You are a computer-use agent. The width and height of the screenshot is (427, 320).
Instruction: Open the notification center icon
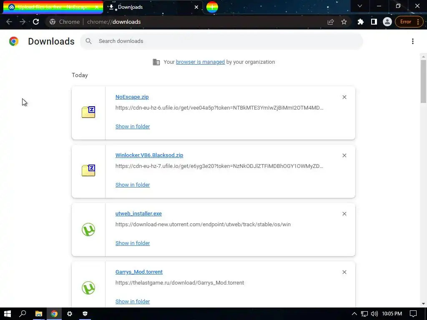[413, 314]
